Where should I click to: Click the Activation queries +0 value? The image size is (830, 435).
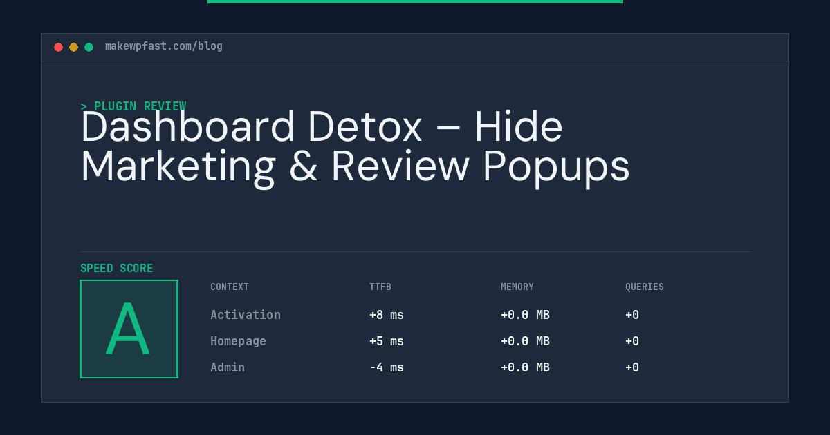632,315
